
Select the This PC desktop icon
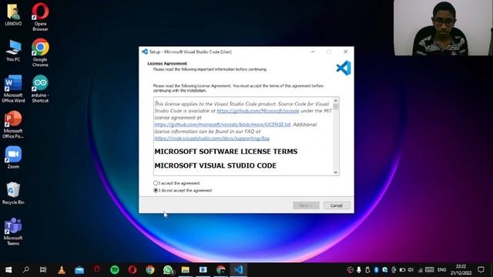13,51
